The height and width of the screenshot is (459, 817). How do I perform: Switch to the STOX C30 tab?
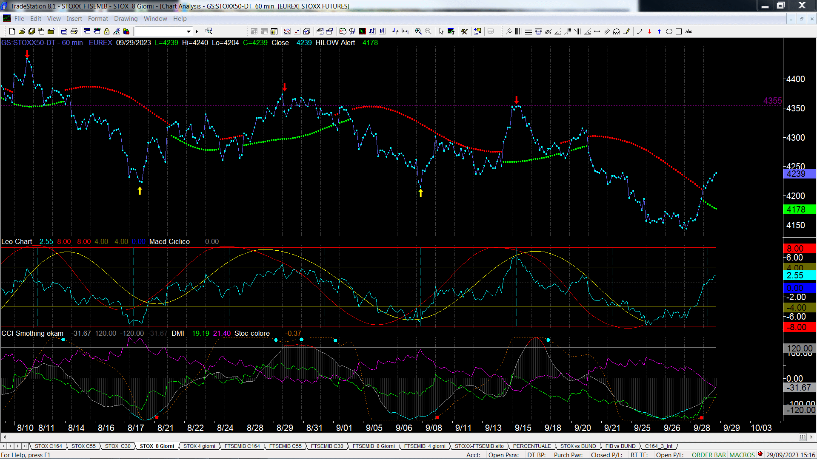coord(117,446)
